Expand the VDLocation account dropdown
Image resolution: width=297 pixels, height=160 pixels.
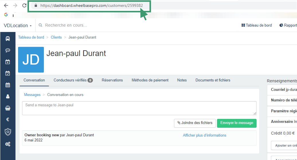pos(17,25)
